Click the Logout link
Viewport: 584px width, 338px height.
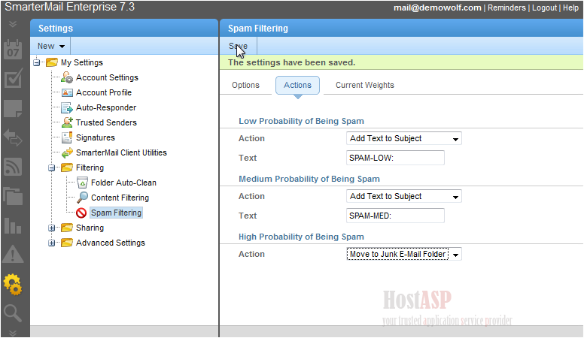pos(544,8)
